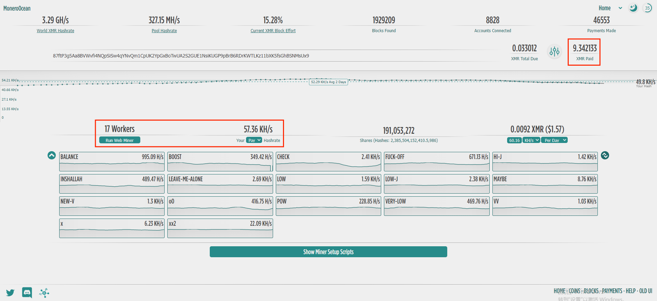Image resolution: width=657 pixels, height=301 pixels.
Task: Go to COINS in footer menu
Action: coord(575,291)
